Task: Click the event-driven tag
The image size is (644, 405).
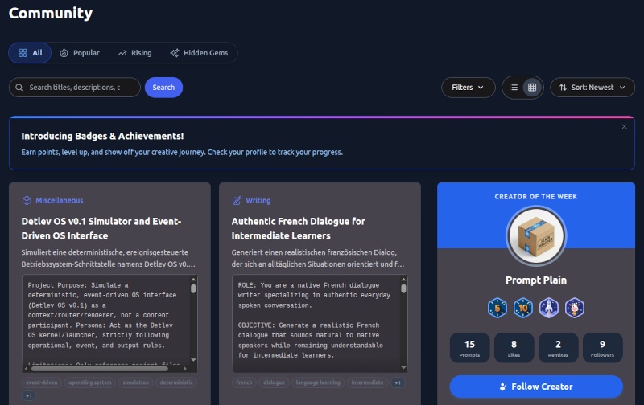Action: [42, 382]
